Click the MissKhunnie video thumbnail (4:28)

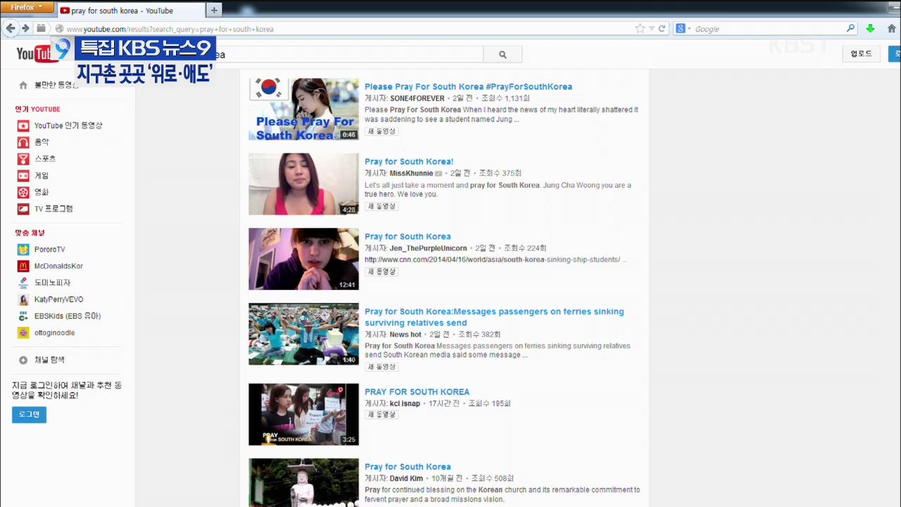tap(303, 184)
